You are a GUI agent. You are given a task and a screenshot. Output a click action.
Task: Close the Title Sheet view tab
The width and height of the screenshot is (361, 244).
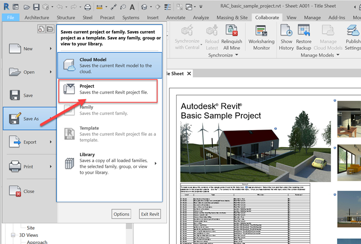tap(189, 74)
